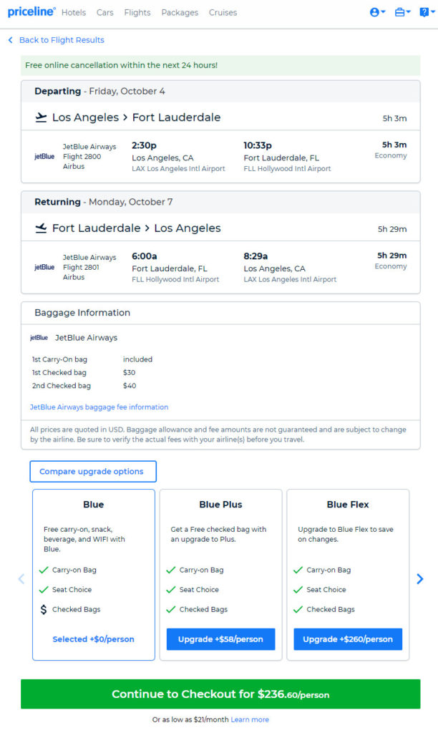Click 'Flight 2801' text

tap(81, 268)
